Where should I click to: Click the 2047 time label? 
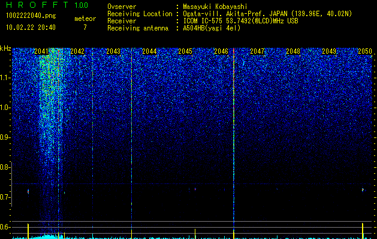click(257, 51)
